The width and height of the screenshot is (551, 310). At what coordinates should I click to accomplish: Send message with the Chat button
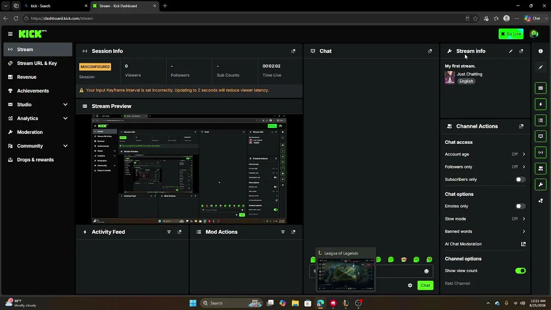(x=425, y=285)
